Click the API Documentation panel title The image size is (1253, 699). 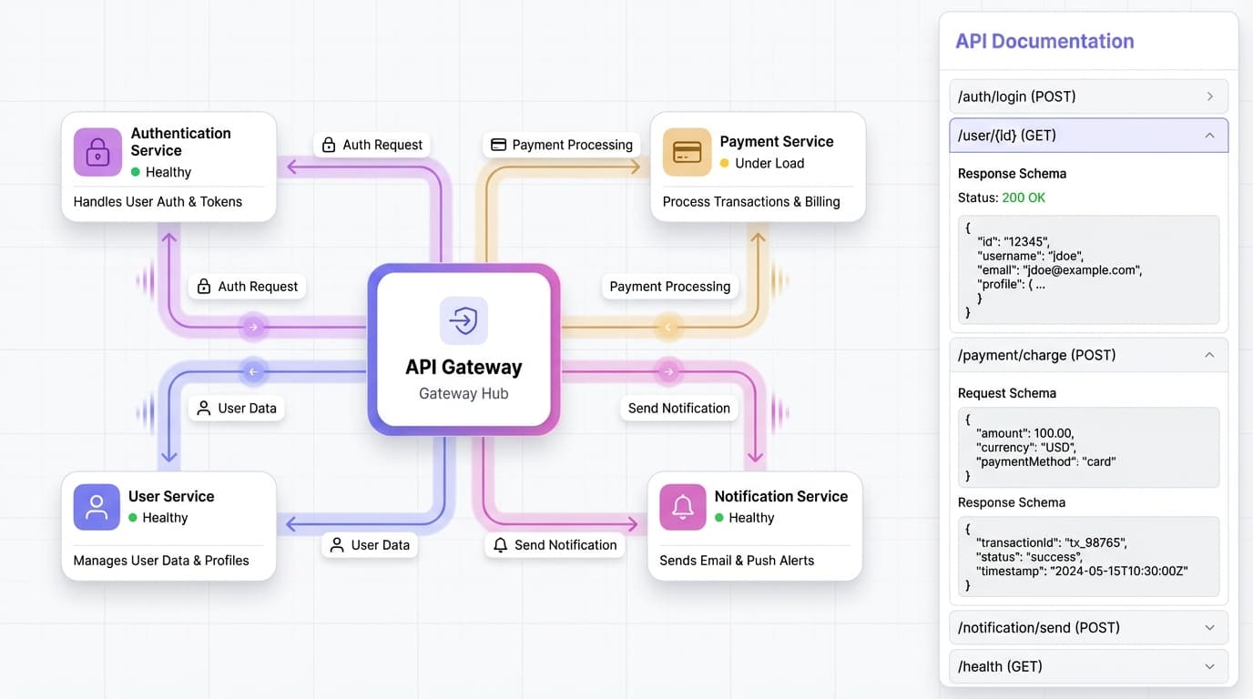[x=1044, y=41]
